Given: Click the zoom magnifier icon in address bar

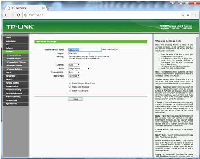Looking at the screenshot, I should 183,15.
